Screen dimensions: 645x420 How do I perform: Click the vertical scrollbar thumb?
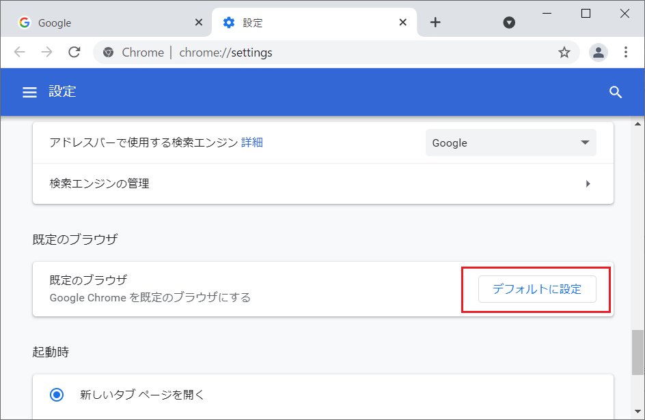(637, 352)
